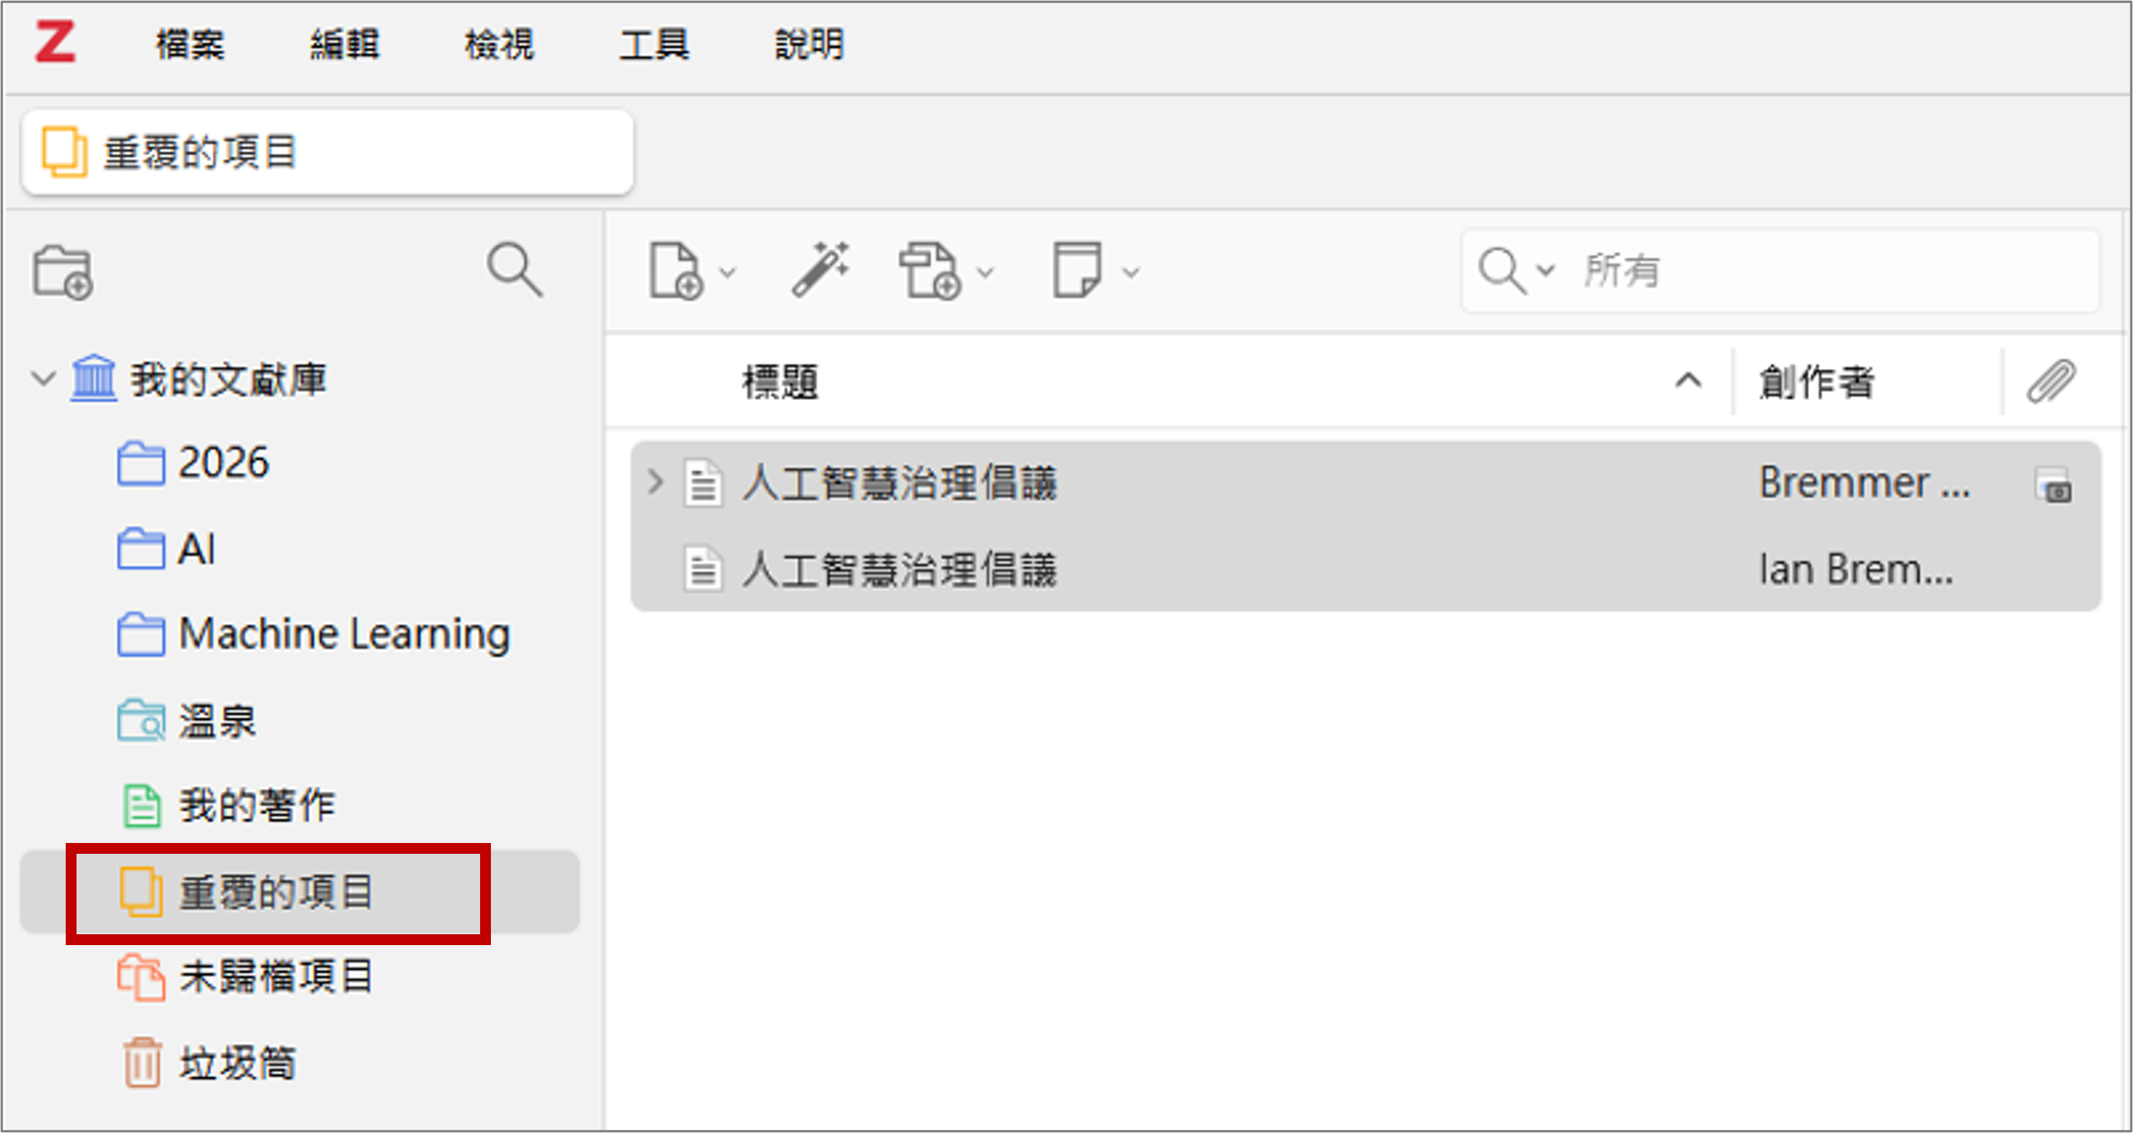Click the collection search magnifier icon
Viewport: 2133px width, 1133px height.
[x=514, y=270]
